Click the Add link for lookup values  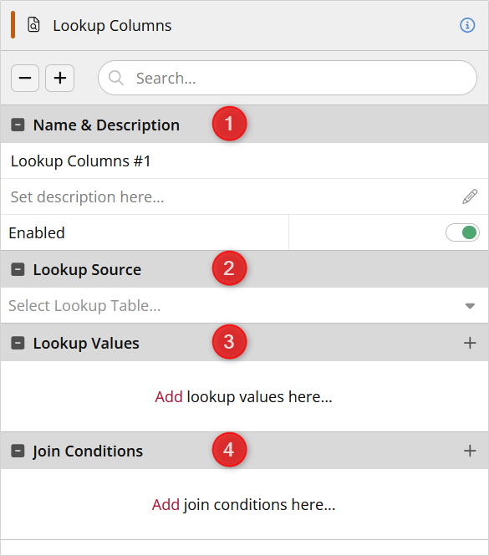click(169, 397)
